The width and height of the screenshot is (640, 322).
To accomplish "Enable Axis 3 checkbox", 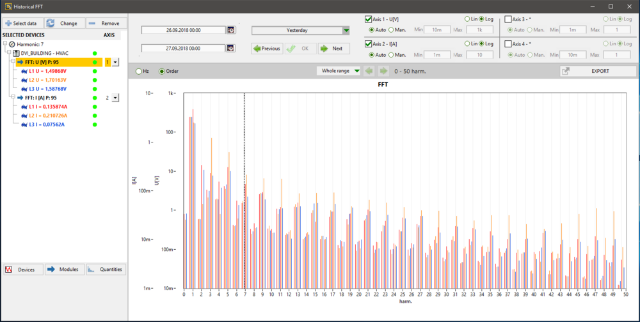I will (x=508, y=19).
